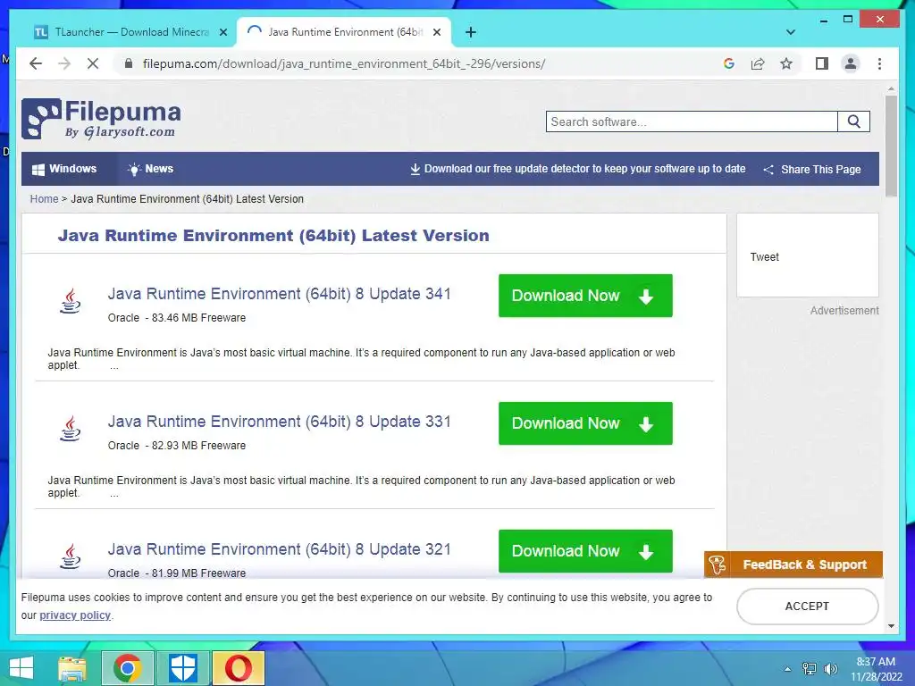
Task: Click Download our free update detector link
Action: (x=578, y=169)
